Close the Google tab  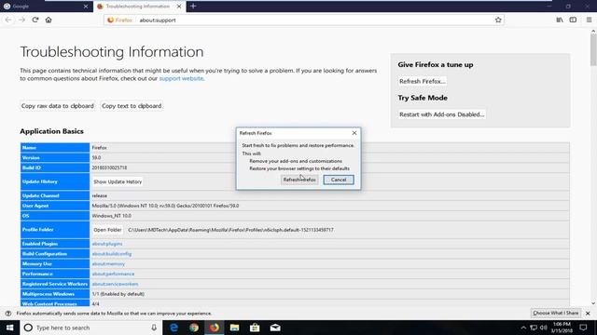86,7
